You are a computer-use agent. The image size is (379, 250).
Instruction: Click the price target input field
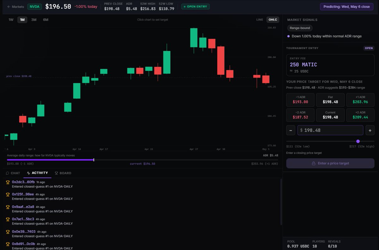point(330,130)
